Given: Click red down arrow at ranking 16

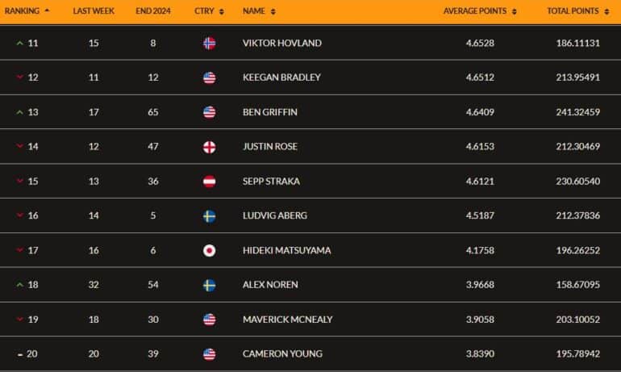Looking at the screenshot, I should point(20,215).
